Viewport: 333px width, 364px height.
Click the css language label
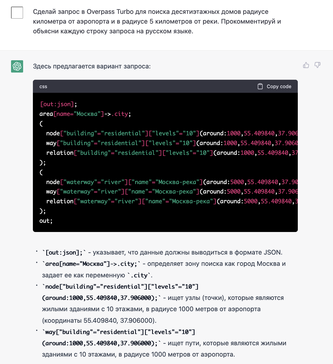pos(43,87)
